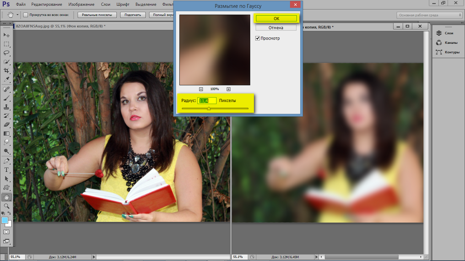Viewport: 465px width, 261px height.
Task: Click the zoom-in plus button under preview
Action: pyautogui.click(x=229, y=89)
